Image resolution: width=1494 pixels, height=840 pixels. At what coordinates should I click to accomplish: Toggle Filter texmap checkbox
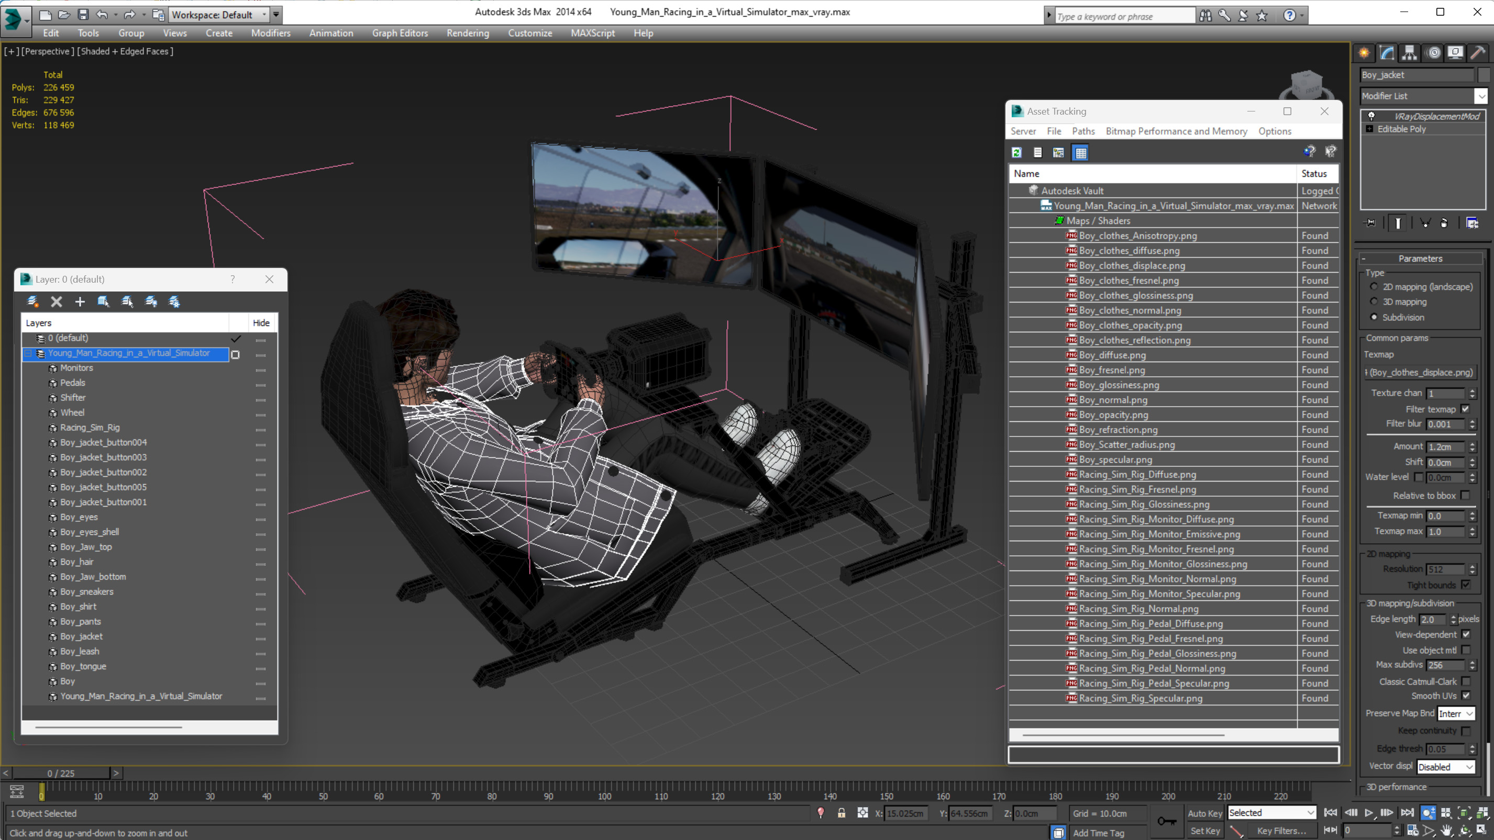pos(1465,409)
